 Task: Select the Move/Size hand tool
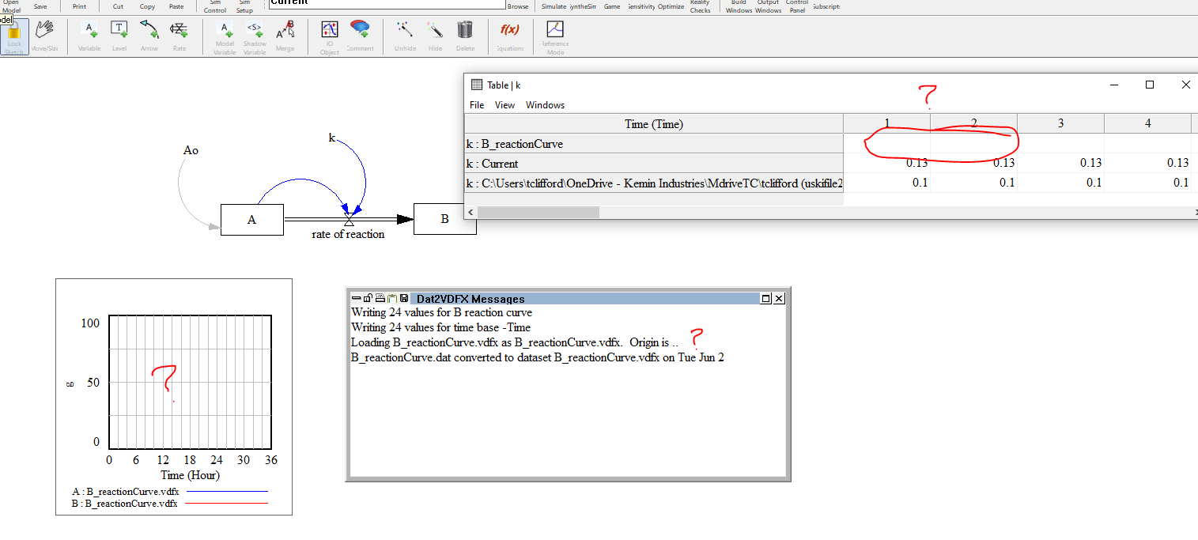pos(44,37)
